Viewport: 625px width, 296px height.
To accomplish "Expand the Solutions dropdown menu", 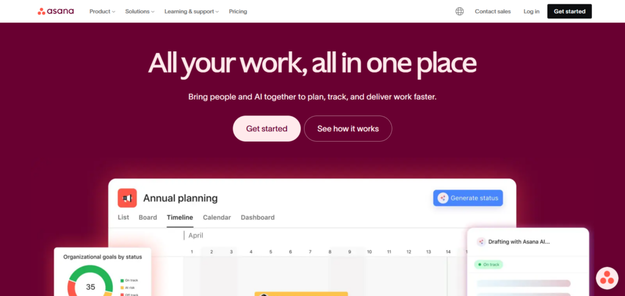I will point(140,12).
